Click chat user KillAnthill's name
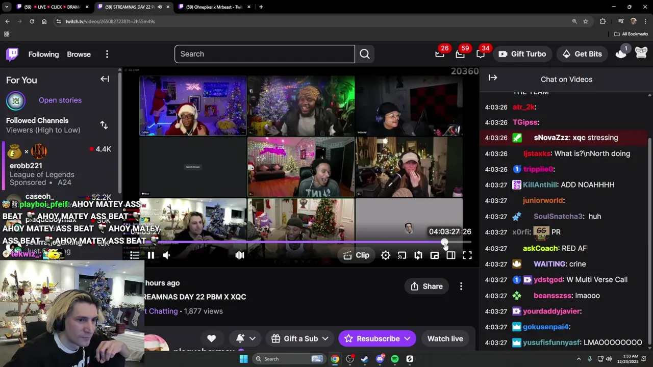 tap(540, 185)
